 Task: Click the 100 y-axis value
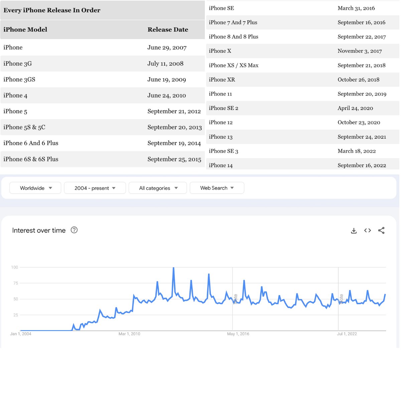(15, 267)
